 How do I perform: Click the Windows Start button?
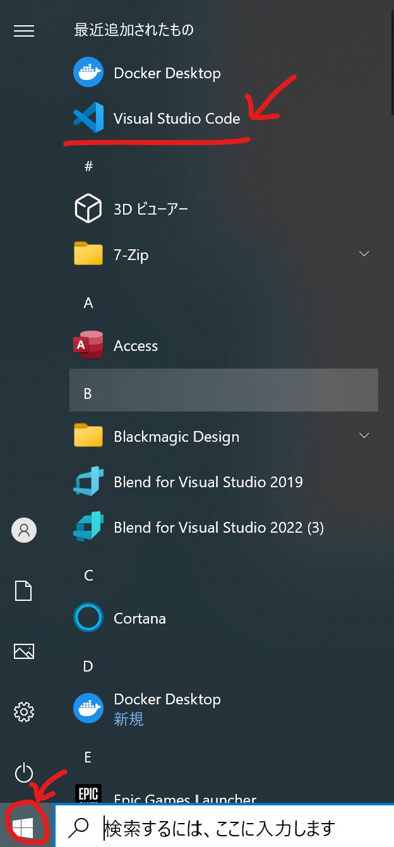[x=23, y=827]
